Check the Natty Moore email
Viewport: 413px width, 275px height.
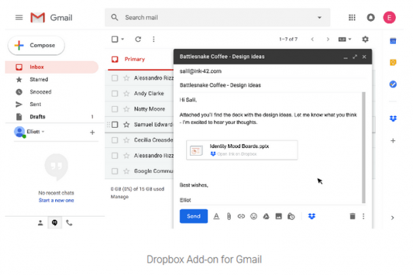click(115, 109)
